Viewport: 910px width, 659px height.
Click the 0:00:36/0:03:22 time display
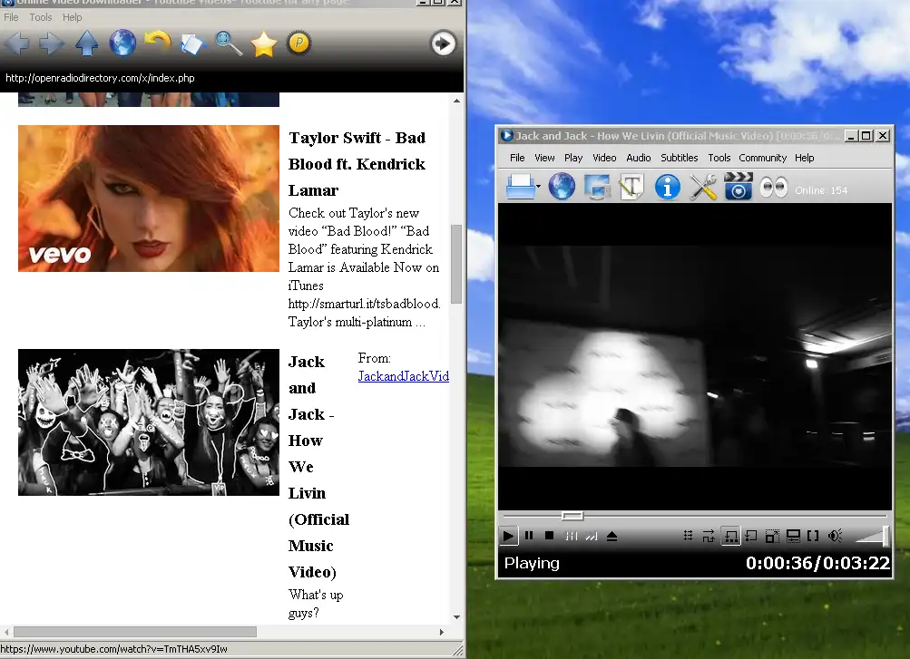817,563
